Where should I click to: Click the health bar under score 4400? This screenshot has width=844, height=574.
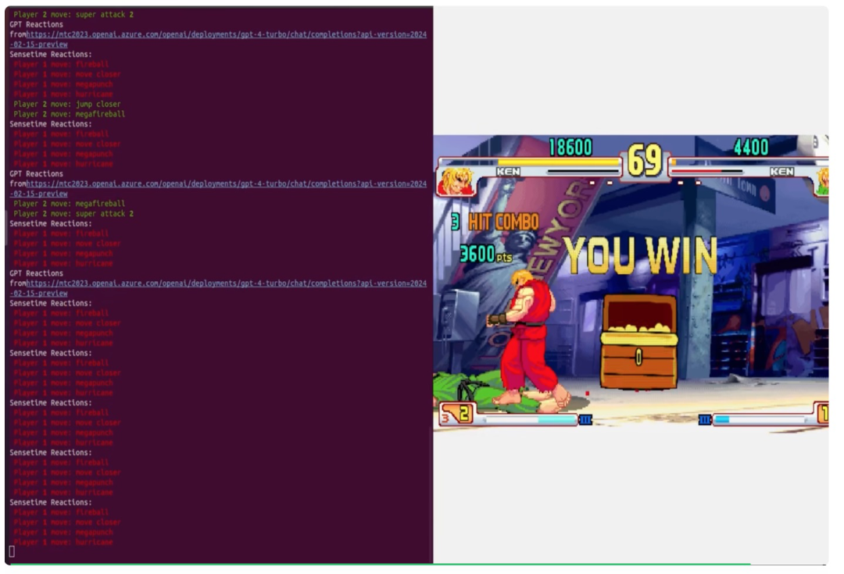tap(749, 162)
